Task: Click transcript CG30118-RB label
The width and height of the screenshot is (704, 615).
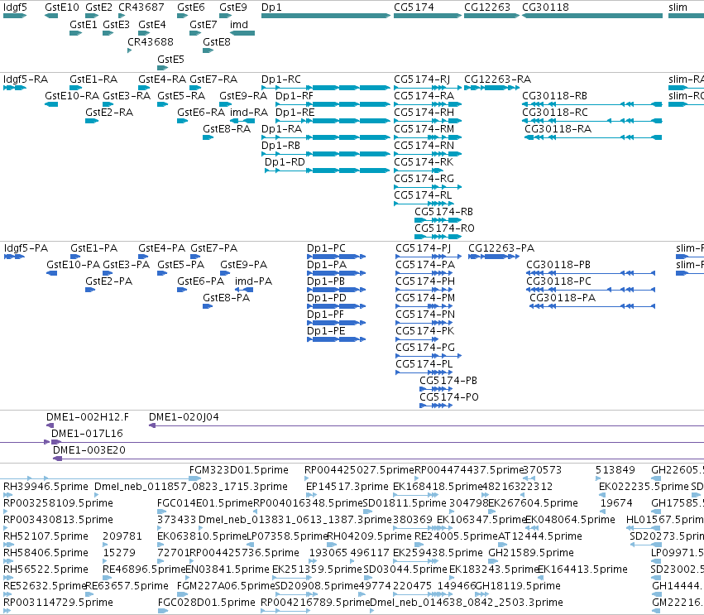Action: point(554,96)
